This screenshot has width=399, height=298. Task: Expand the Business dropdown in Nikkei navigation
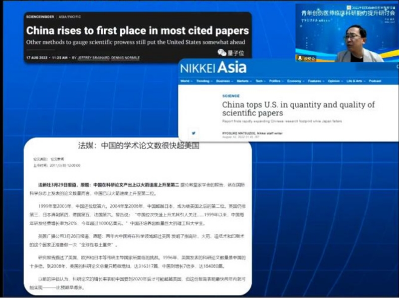[224, 81]
